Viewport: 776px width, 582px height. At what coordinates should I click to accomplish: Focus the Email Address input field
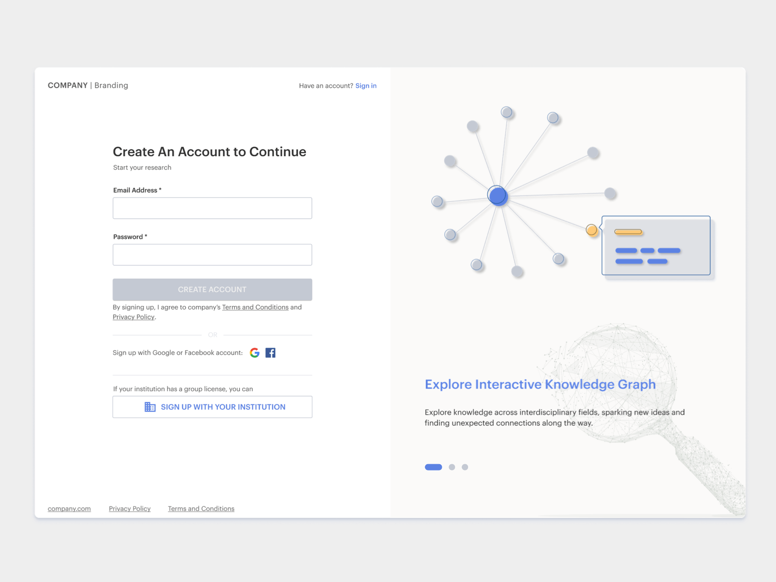pyautogui.click(x=212, y=208)
